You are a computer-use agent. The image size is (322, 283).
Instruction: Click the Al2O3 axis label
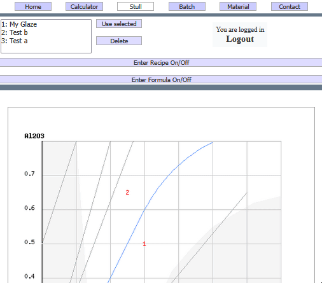pyautogui.click(x=34, y=135)
